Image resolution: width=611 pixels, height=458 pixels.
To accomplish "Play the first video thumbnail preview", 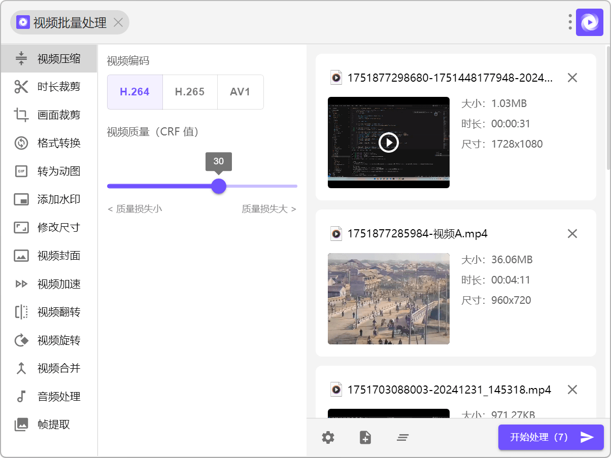I will coord(389,143).
